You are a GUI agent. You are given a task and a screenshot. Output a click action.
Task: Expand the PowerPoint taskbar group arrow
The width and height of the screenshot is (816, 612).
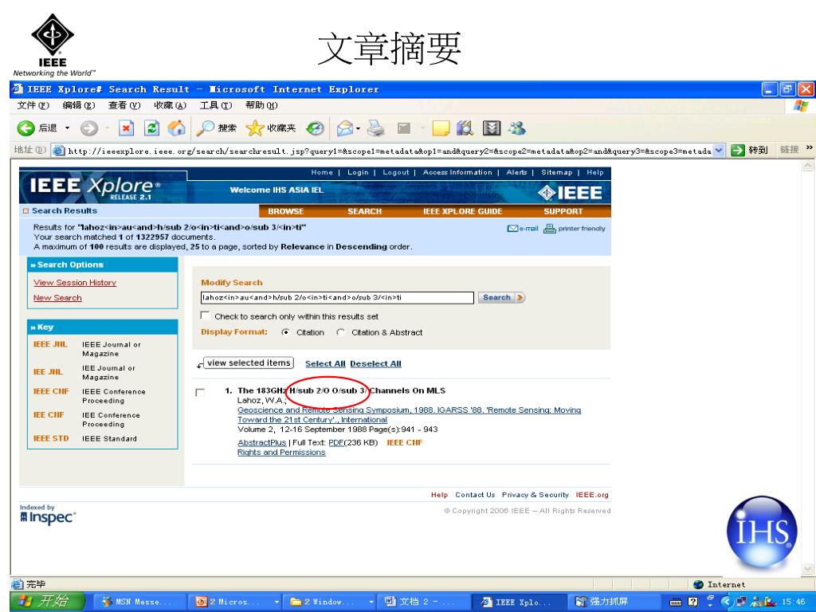tap(277, 602)
